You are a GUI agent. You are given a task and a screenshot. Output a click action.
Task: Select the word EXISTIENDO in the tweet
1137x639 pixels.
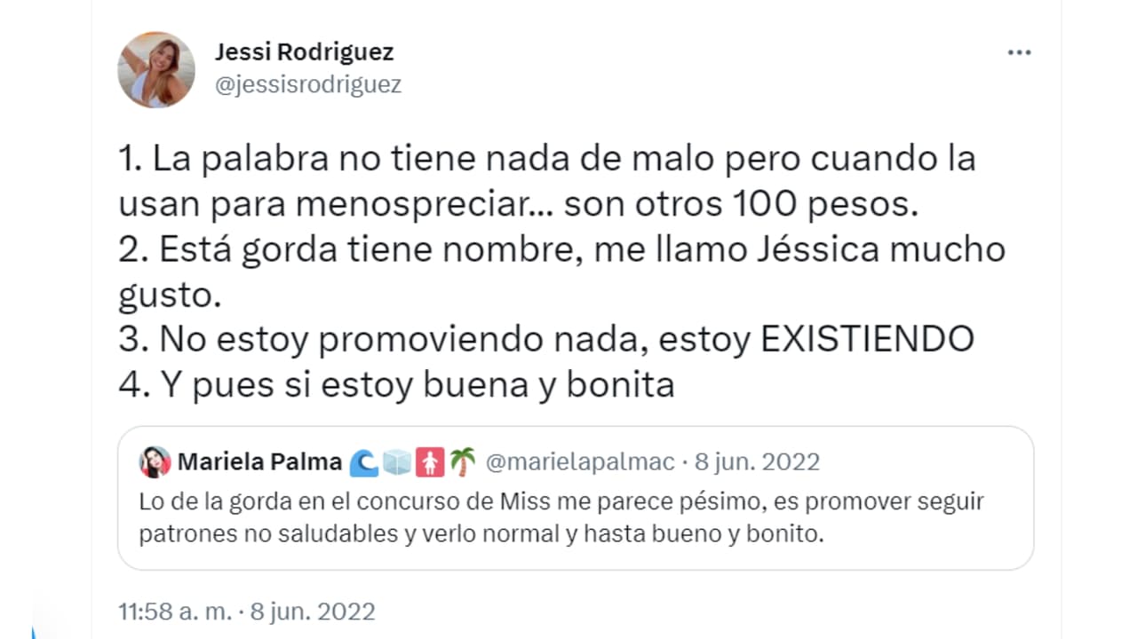[x=868, y=339]
